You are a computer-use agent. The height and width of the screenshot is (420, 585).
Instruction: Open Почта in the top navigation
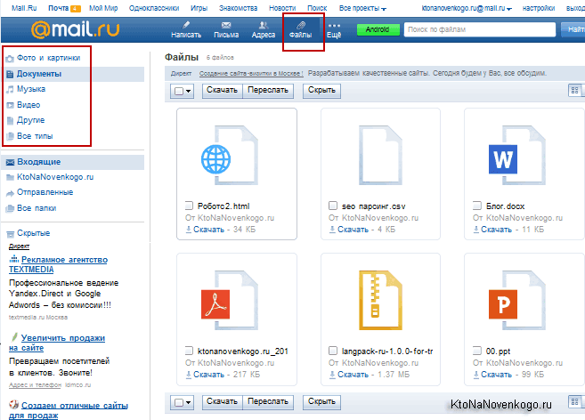point(59,8)
